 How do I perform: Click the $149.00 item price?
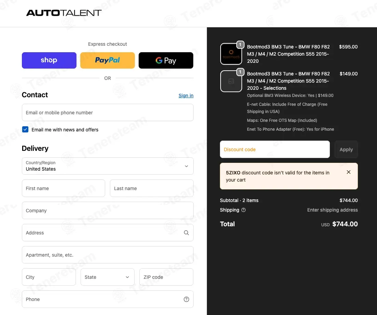[x=349, y=74]
